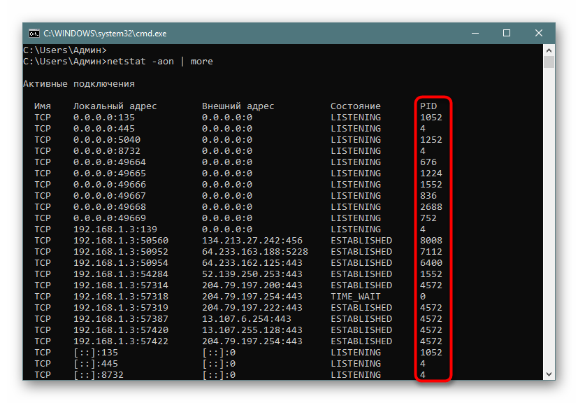This screenshot has height=403, width=578.
Task: Click the title text C:\WINDOWS\system32\cmd.exe
Action: (x=105, y=34)
